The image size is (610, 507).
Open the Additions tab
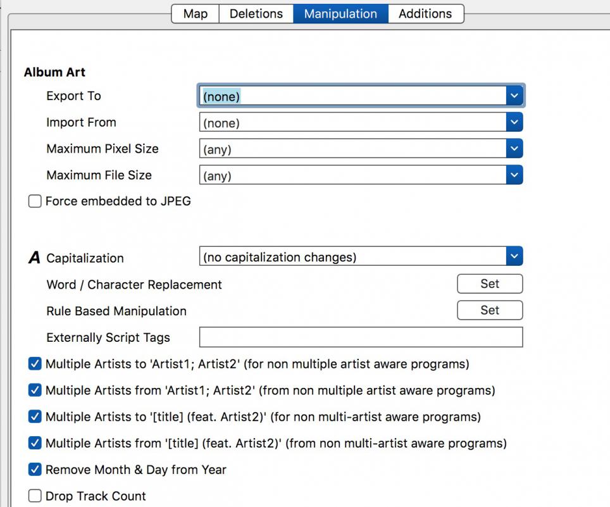(x=426, y=14)
